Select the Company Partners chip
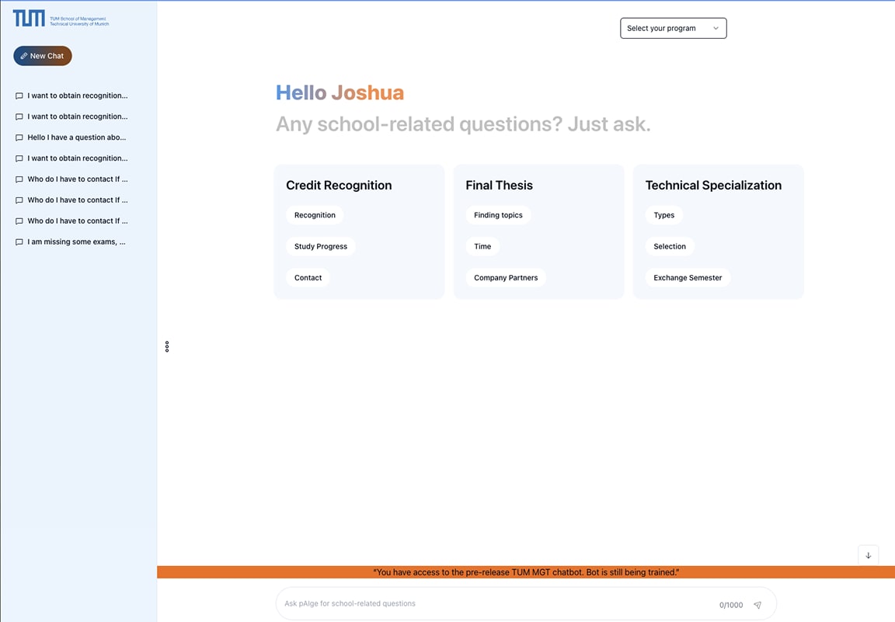895x622 pixels. (506, 278)
